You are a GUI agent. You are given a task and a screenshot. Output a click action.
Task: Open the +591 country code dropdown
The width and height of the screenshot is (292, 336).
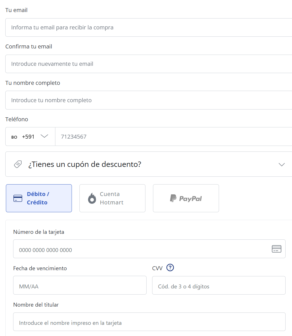44,136
